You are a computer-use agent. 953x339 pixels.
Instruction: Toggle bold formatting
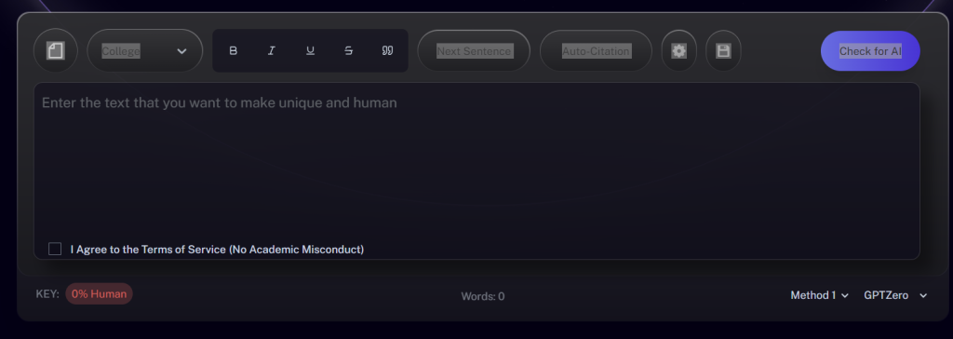[x=233, y=50]
